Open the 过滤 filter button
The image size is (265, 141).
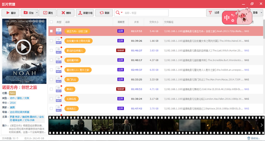point(215,13)
